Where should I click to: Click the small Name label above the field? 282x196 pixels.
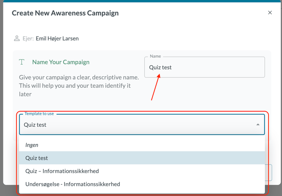tap(155, 56)
